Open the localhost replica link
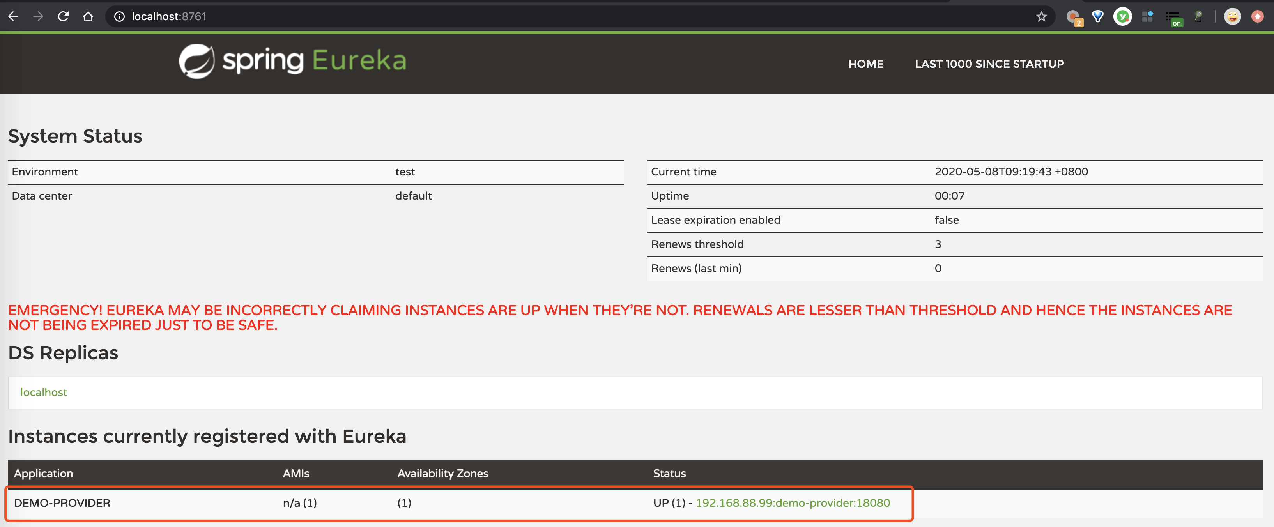The width and height of the screenshot is (1274, 527). pyautogui.click(x=44, y=392)
